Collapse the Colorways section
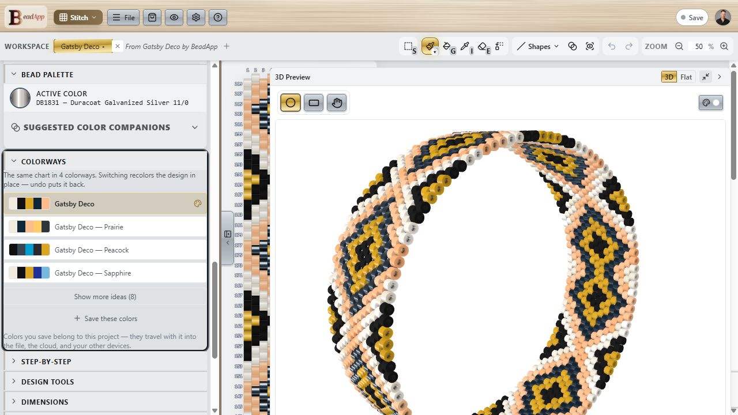738x415 pixels. coord(106,161)
